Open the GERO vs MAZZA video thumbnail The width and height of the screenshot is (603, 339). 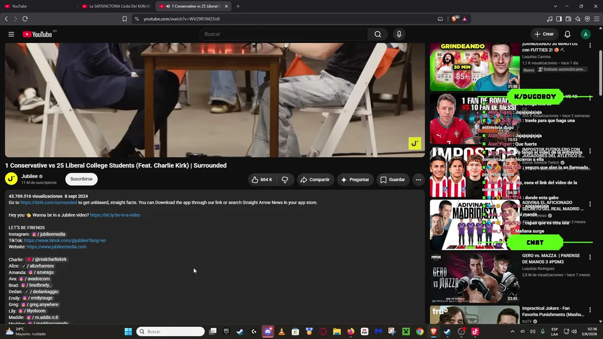click(x=475, y=278)
